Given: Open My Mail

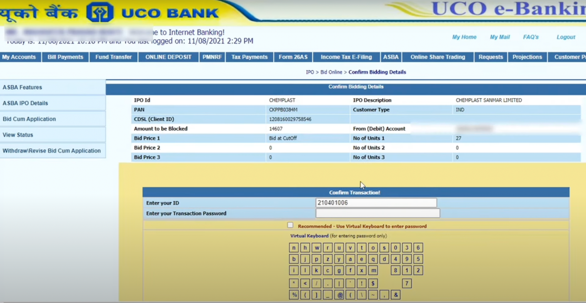Looking at the screenshot, I should [500, 37].
